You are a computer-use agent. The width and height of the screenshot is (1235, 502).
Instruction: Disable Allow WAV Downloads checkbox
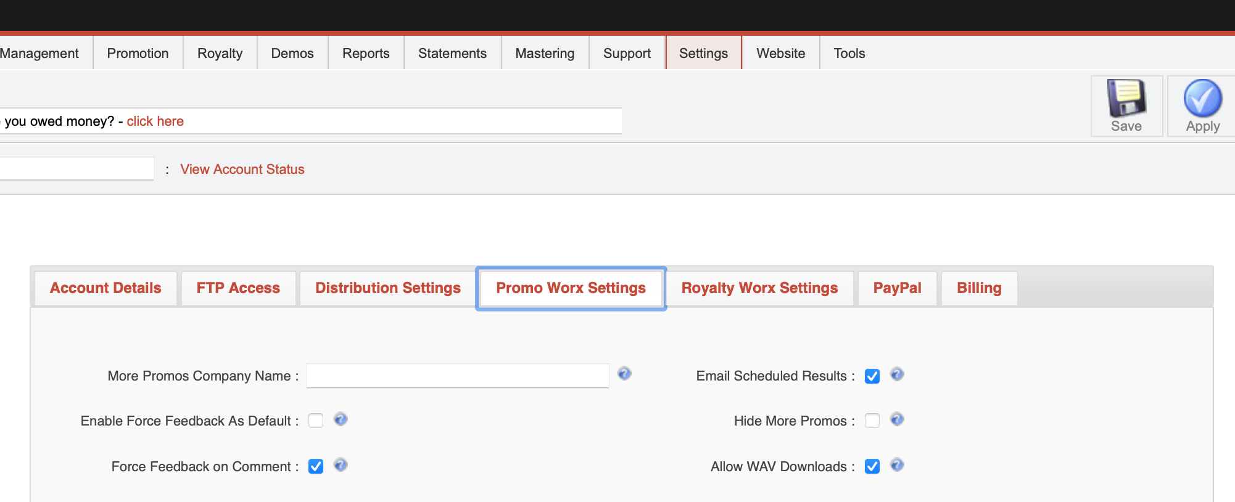[872, 466]
